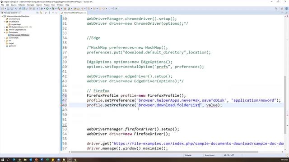
Task: Select the mypackage package
Action: [x=16, y=24]
